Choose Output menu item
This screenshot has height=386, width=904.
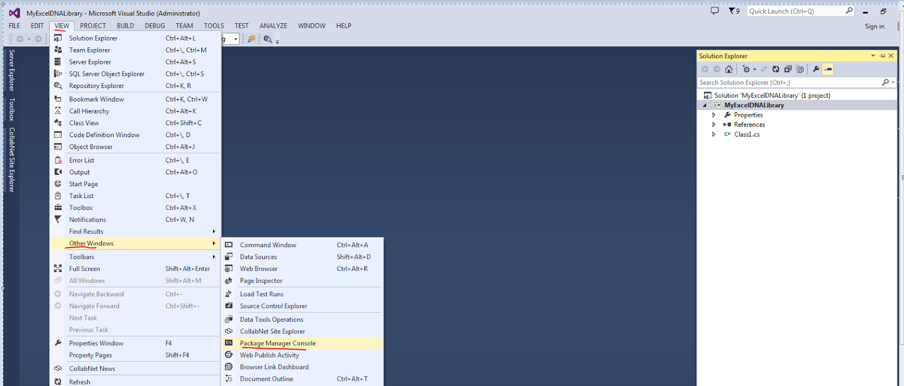[135, 172]
